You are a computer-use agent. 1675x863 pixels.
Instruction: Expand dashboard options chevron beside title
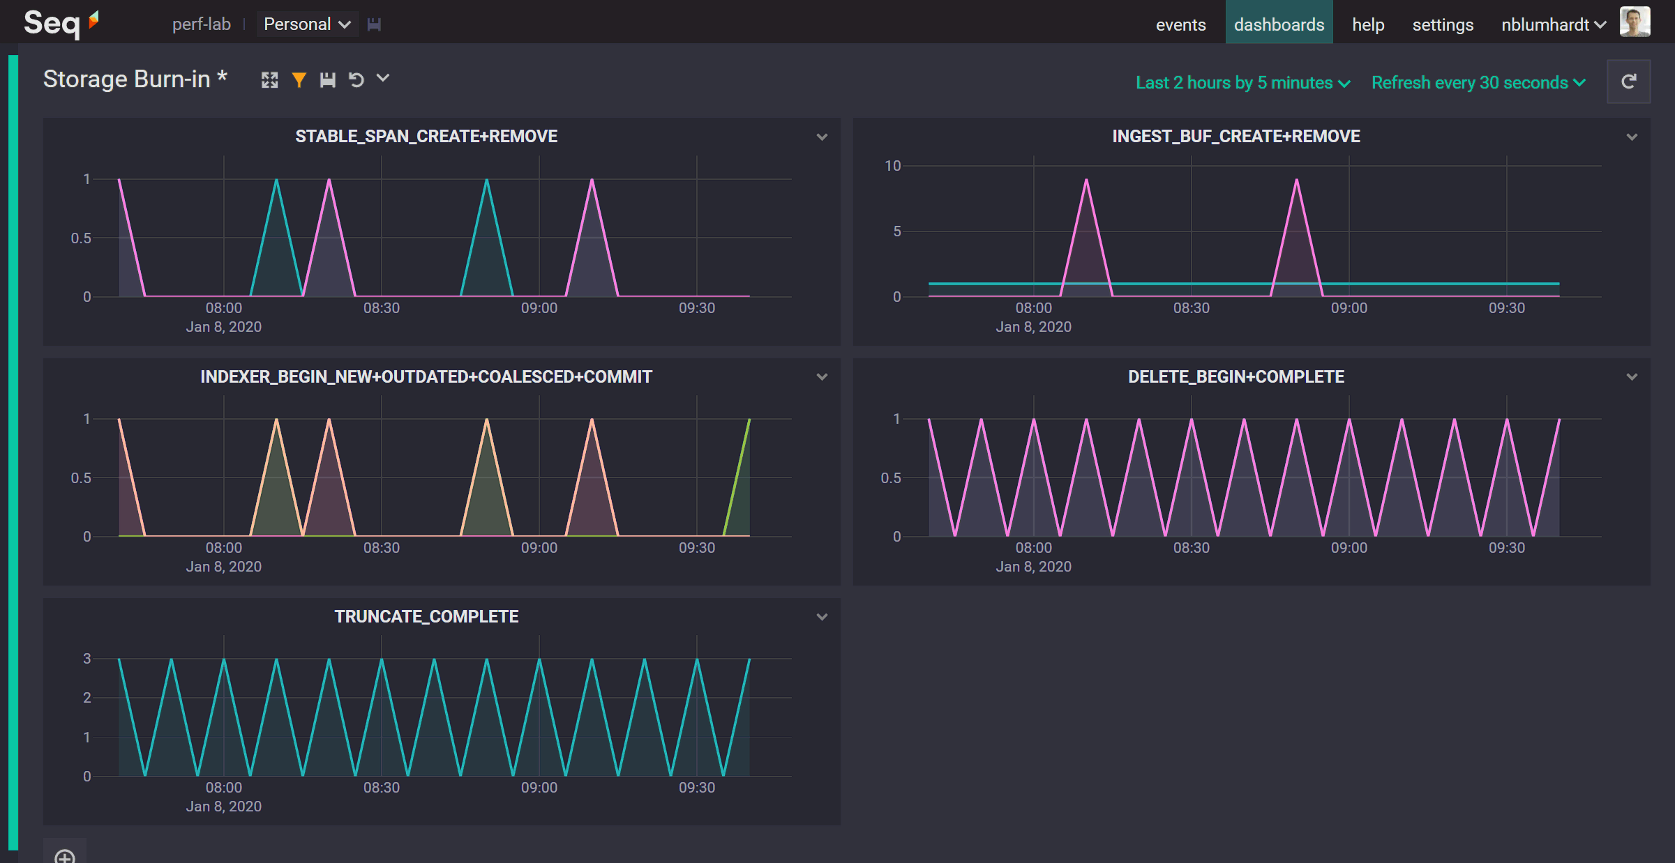(x=383, y=78)
